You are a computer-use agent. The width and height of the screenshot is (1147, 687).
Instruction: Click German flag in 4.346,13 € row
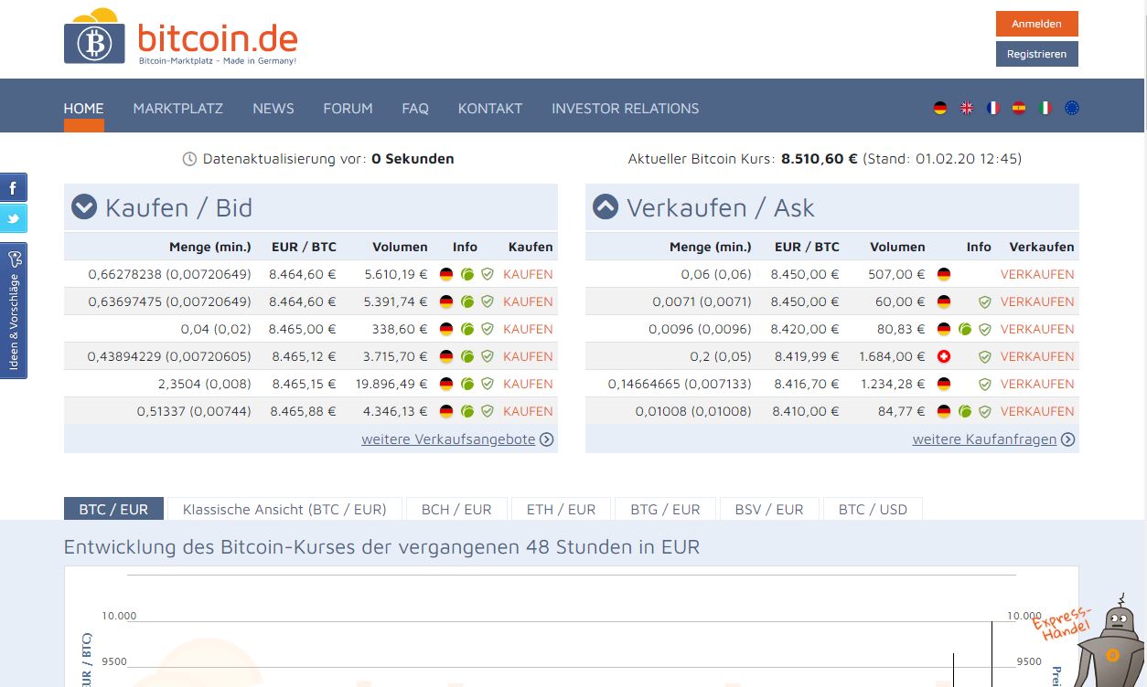446,411
